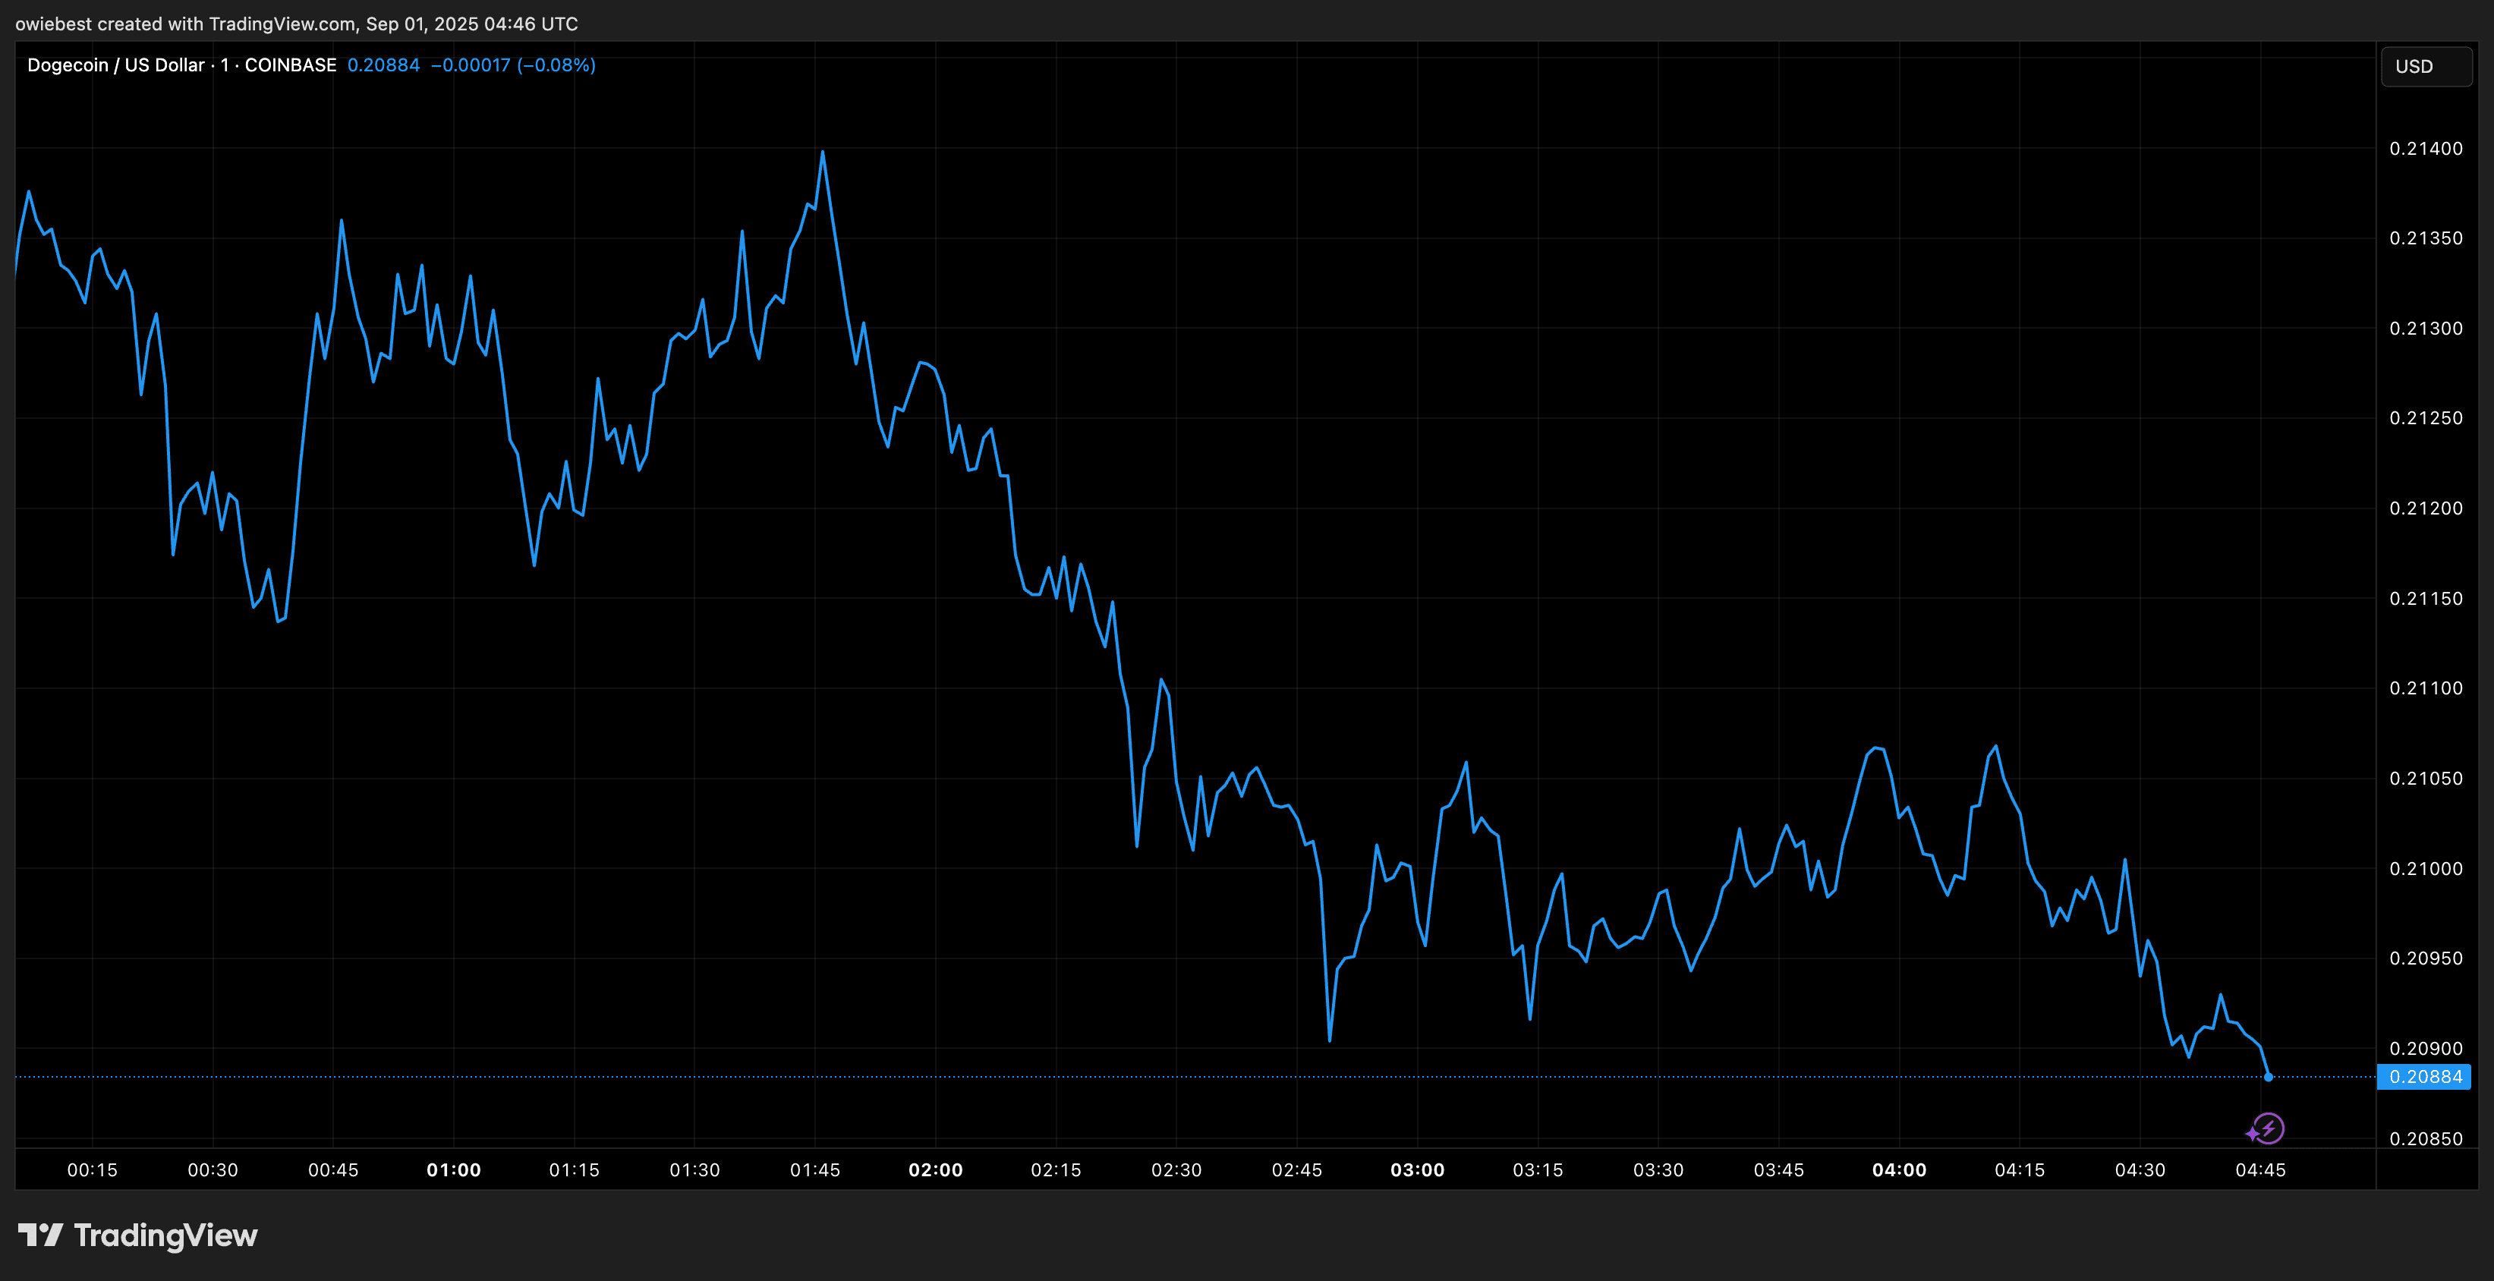
Task: Click the −0.00017 (−0.08%) change text
Action: pos(513,65)
